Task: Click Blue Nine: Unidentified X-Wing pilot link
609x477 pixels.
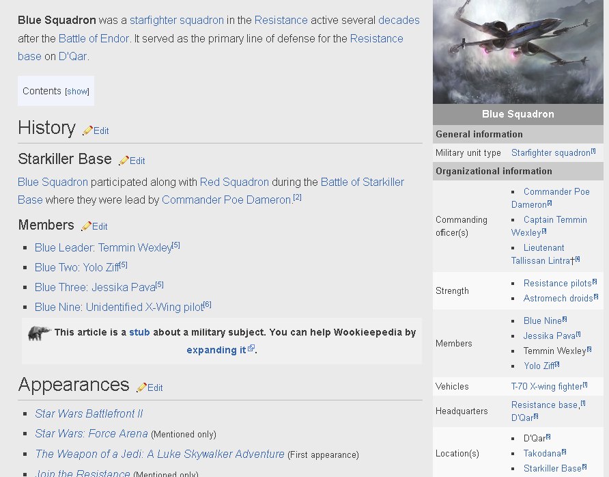Action: click(x=119, y=308)
